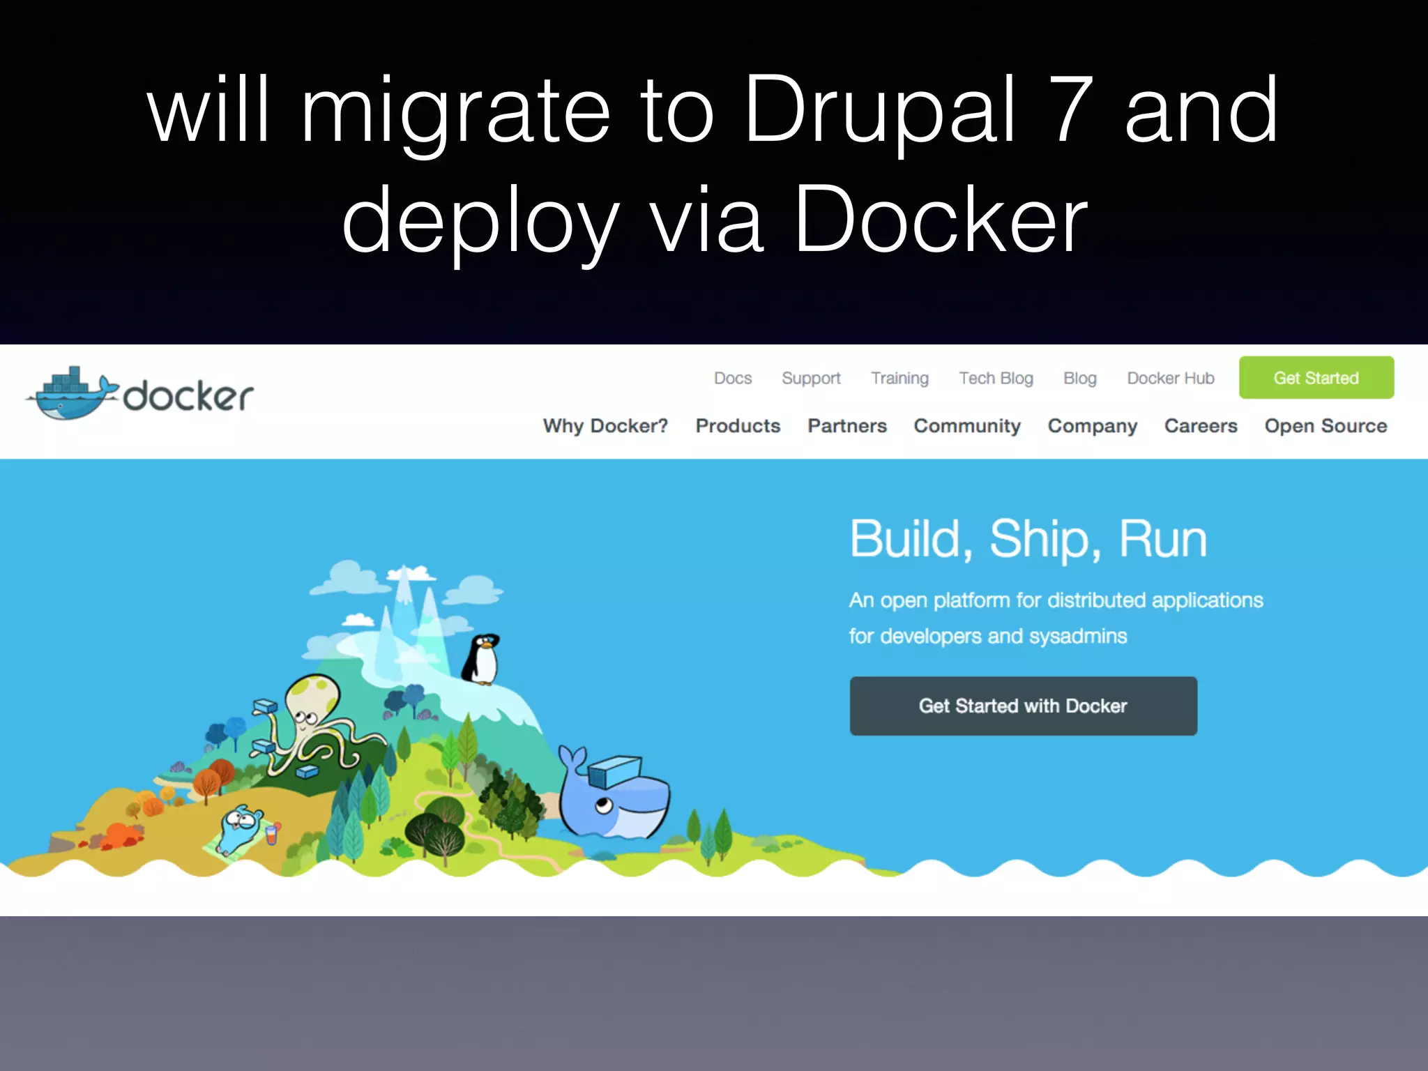Select the Products menu item

(738, 425)
